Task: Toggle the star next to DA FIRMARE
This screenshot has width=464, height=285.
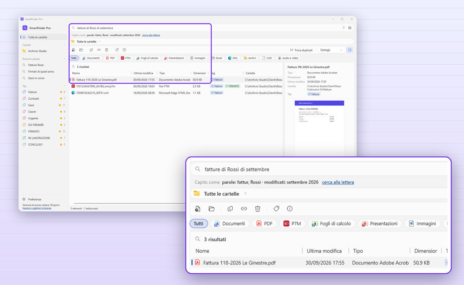Action: tap(61, 125)
